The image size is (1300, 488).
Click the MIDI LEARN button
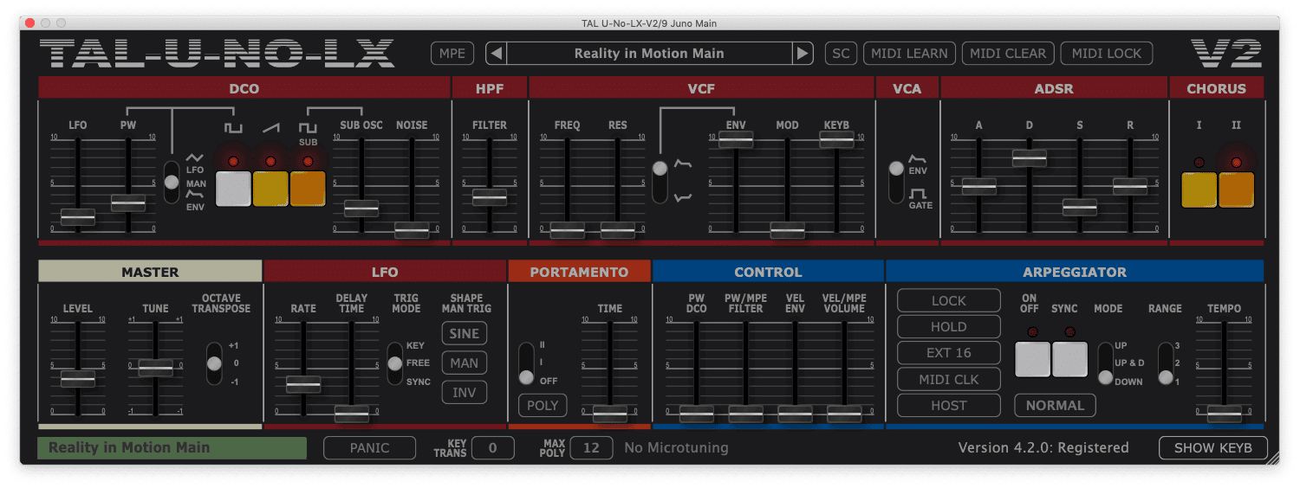click(909, 54)
